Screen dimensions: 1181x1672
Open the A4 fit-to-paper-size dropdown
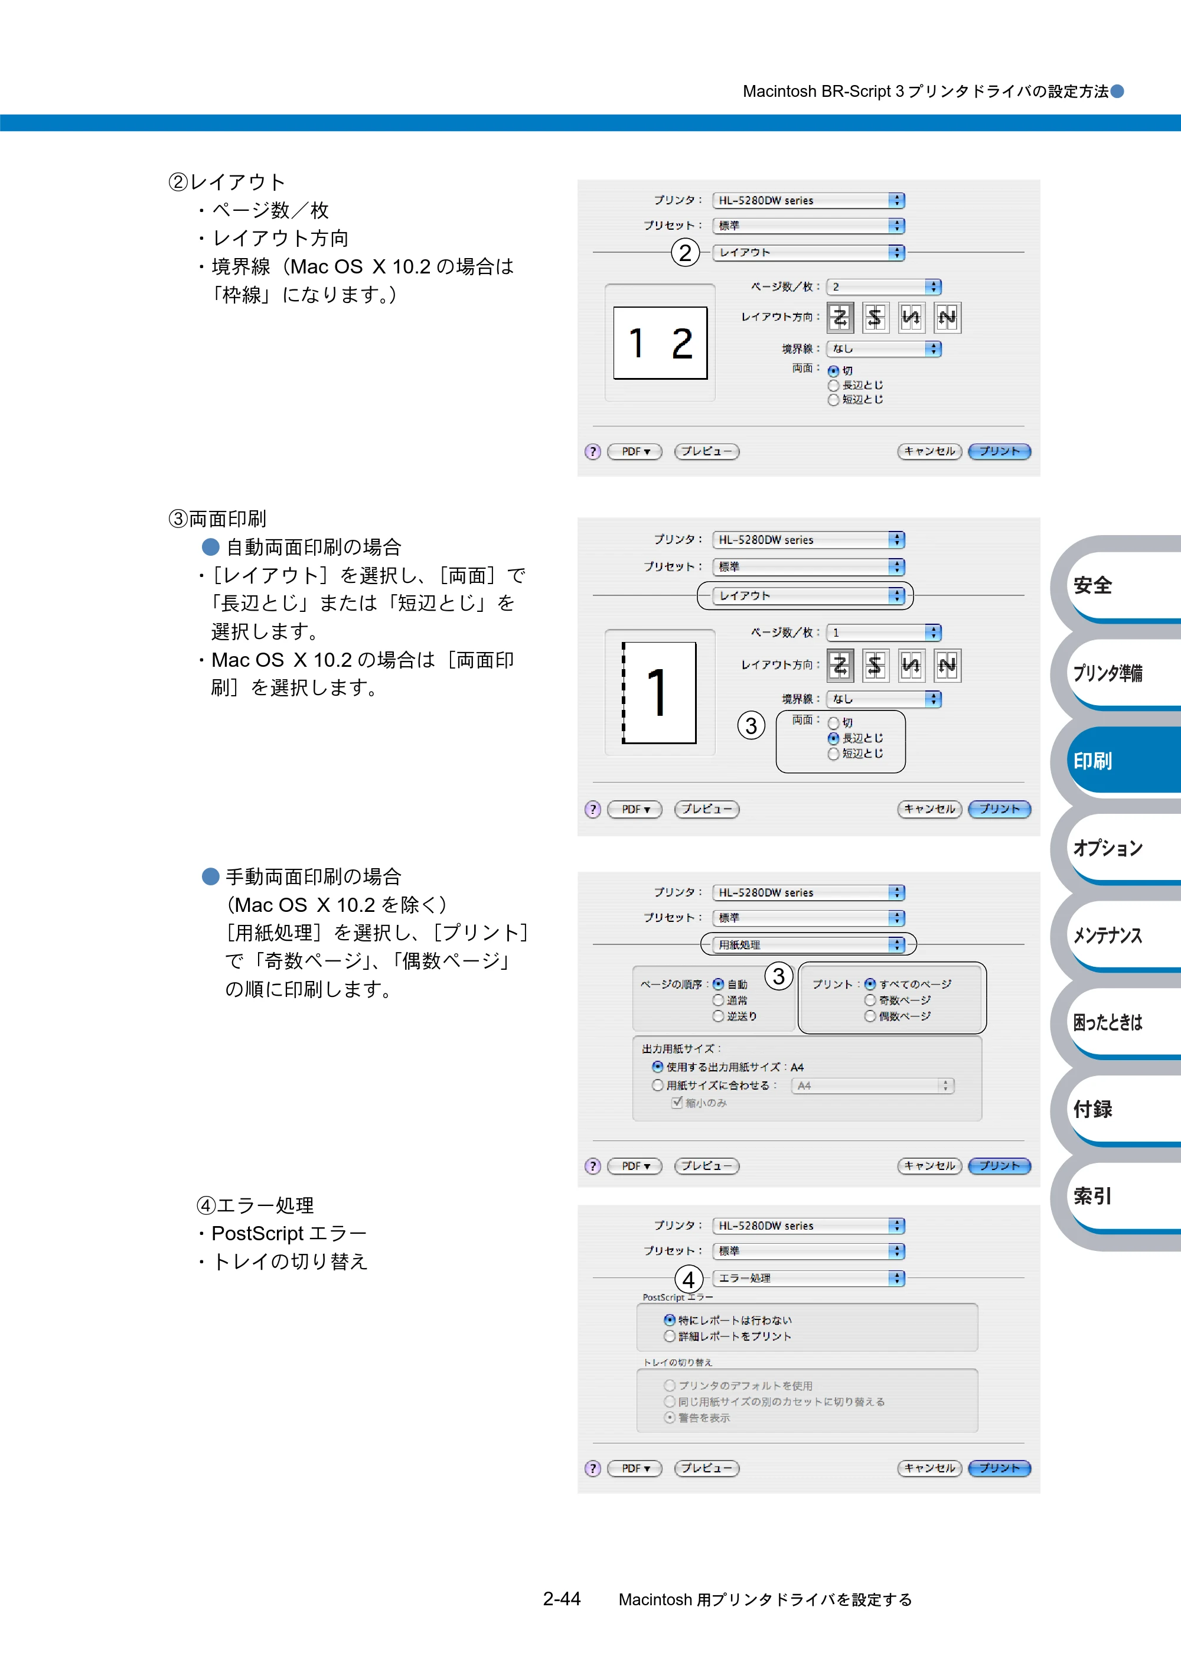tap(872, 1086)
